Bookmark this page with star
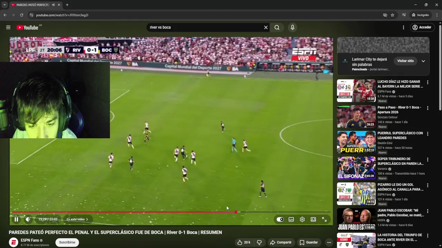This screenshot has height=248, width=442. click(x=393, y=15)
